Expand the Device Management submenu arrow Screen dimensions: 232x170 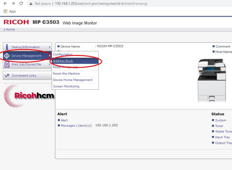(x=50, y=56)
